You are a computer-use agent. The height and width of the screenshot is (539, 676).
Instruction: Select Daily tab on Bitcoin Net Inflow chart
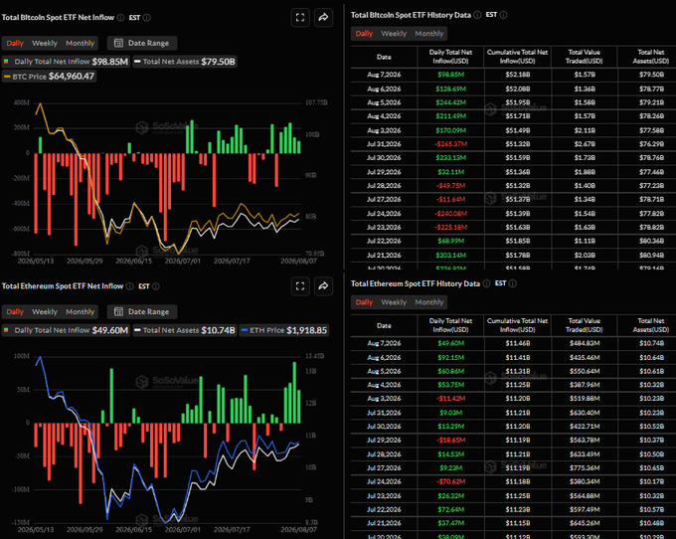click(x=15, y=43)
